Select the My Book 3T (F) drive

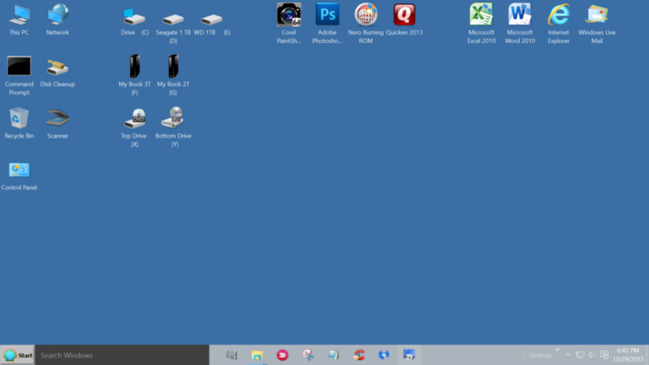pos(134,68)
